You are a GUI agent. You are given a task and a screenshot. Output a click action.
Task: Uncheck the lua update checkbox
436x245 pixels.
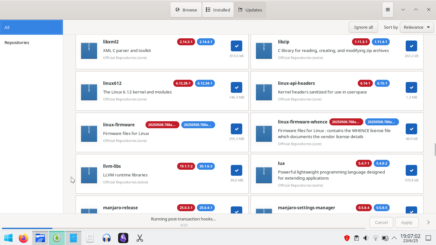pyautogui.click(x=411, y=170)
